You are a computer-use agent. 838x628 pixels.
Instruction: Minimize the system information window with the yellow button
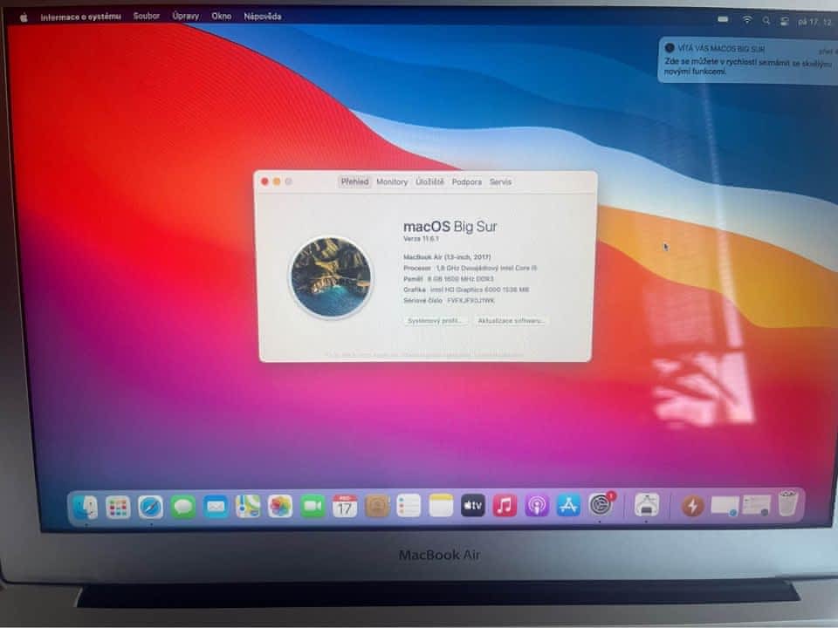coord(277,181)
